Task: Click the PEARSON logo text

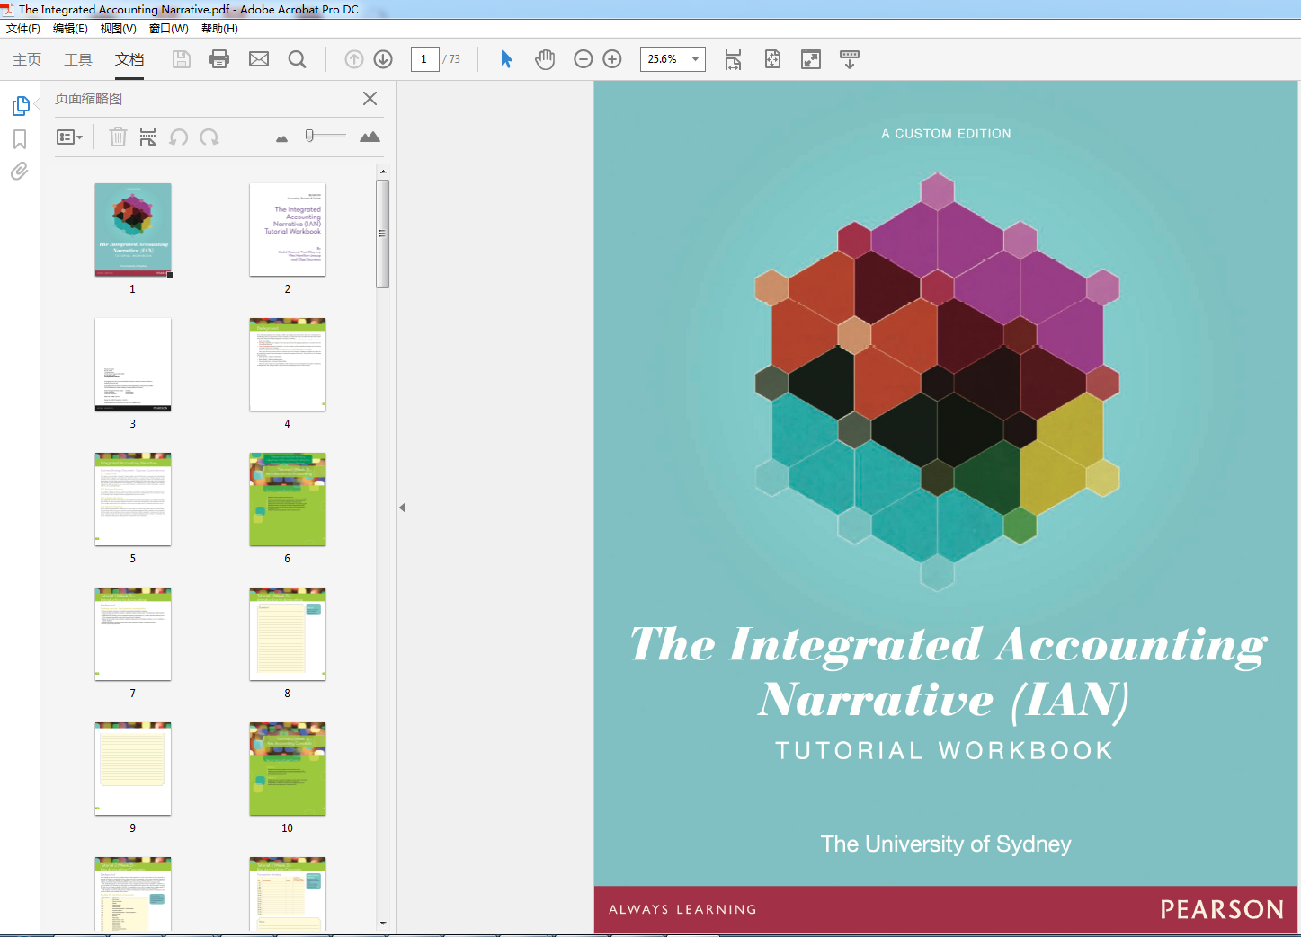Action: point(1222,910)
